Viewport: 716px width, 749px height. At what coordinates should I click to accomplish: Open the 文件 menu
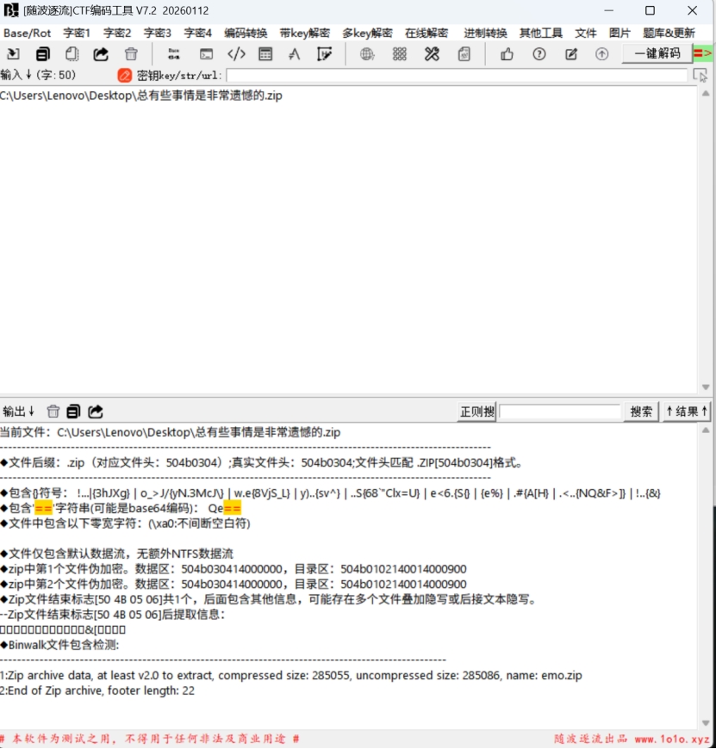[x=586, y=33]
